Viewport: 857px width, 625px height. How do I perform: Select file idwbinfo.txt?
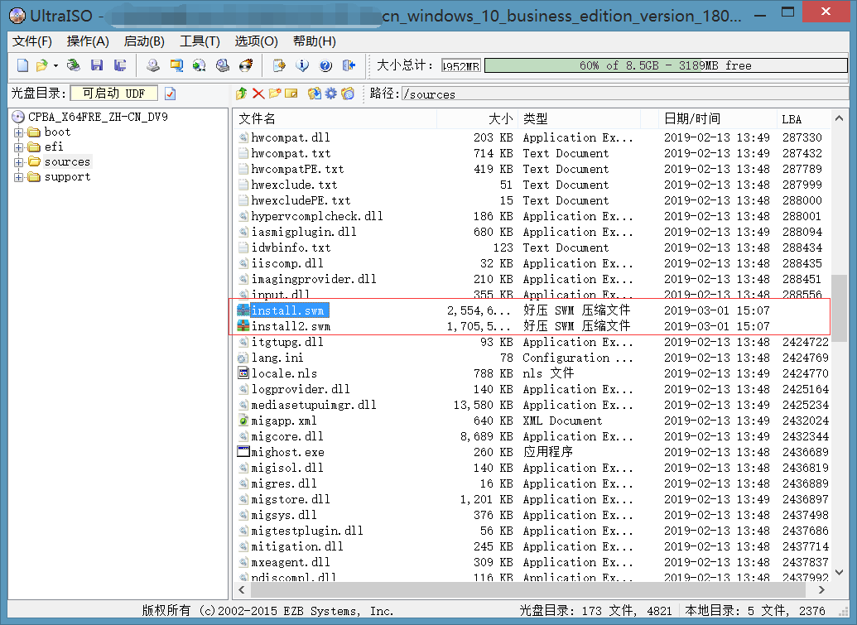click(x=291, y=248)
